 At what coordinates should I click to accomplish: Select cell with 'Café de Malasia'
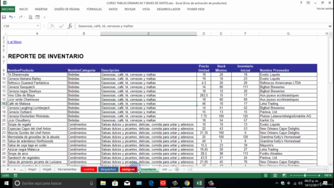[37, 103]
